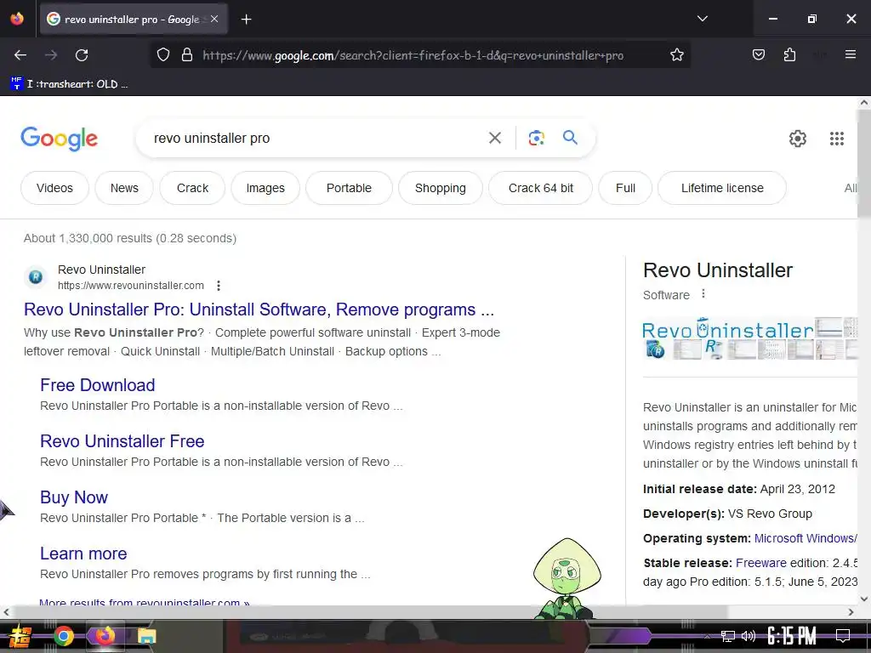The height and width of the screenshot is (653, 871).
Task: Open Revo Uninstaller Pro main result
Action: [259, 309]
